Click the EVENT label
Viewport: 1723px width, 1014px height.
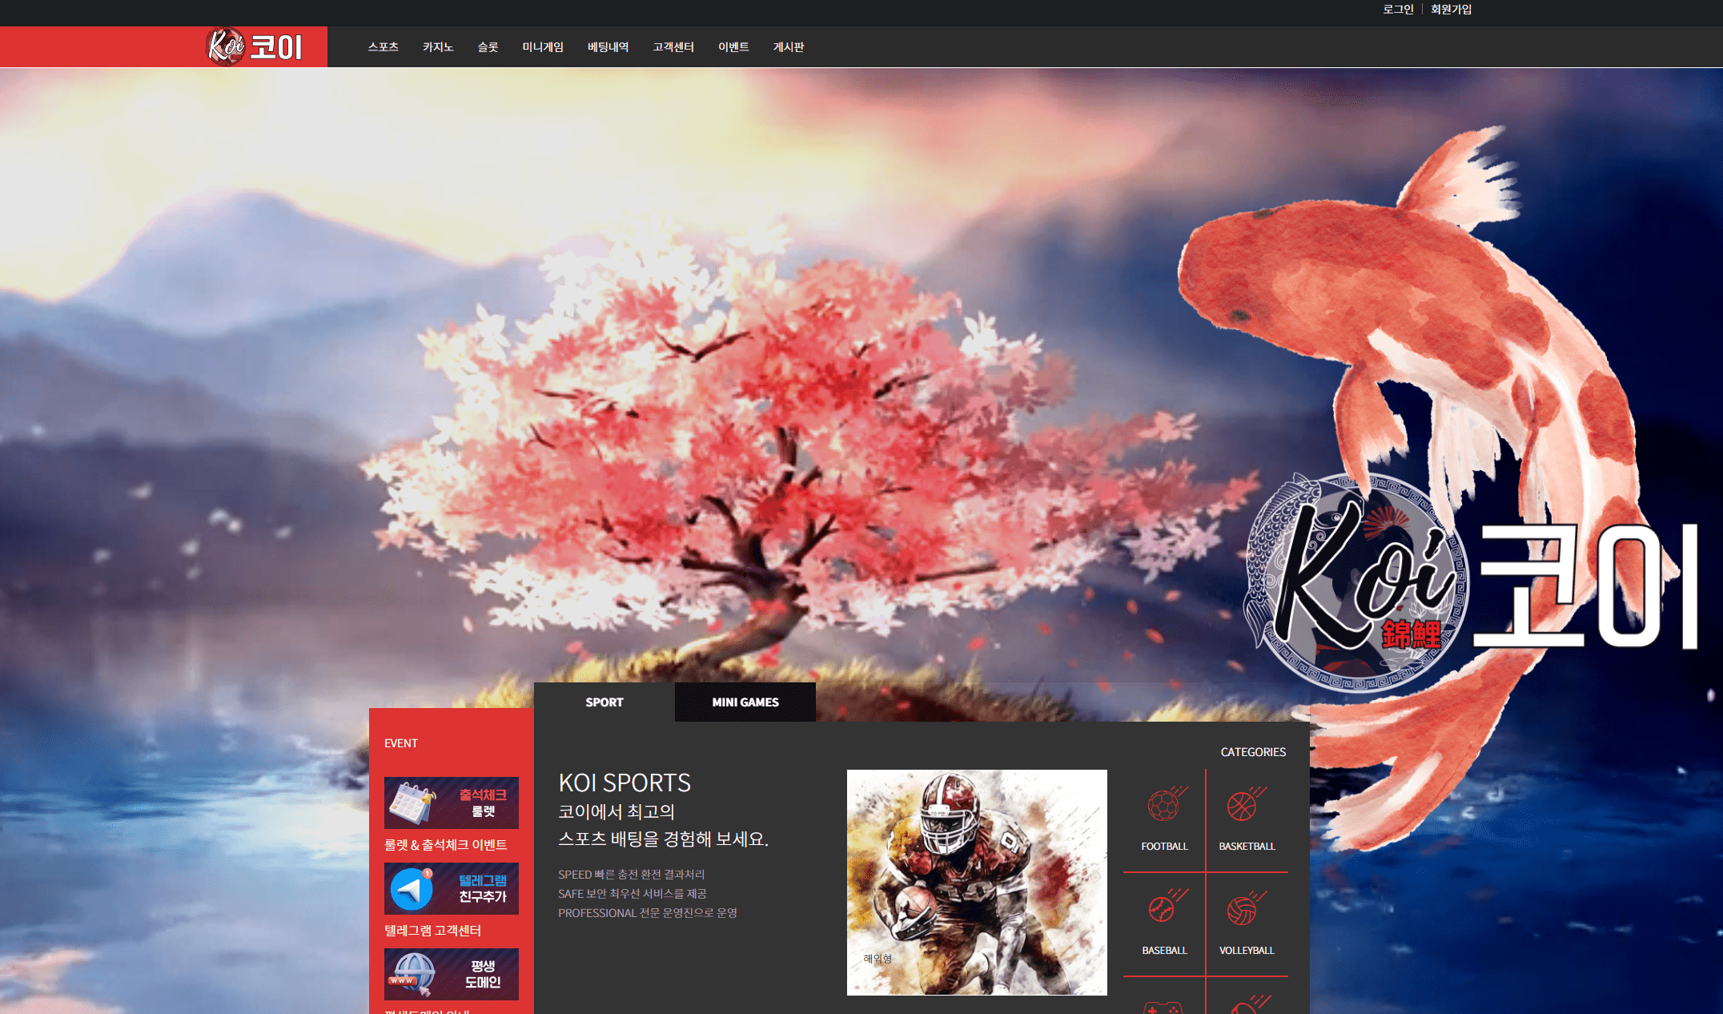[401, 743]
